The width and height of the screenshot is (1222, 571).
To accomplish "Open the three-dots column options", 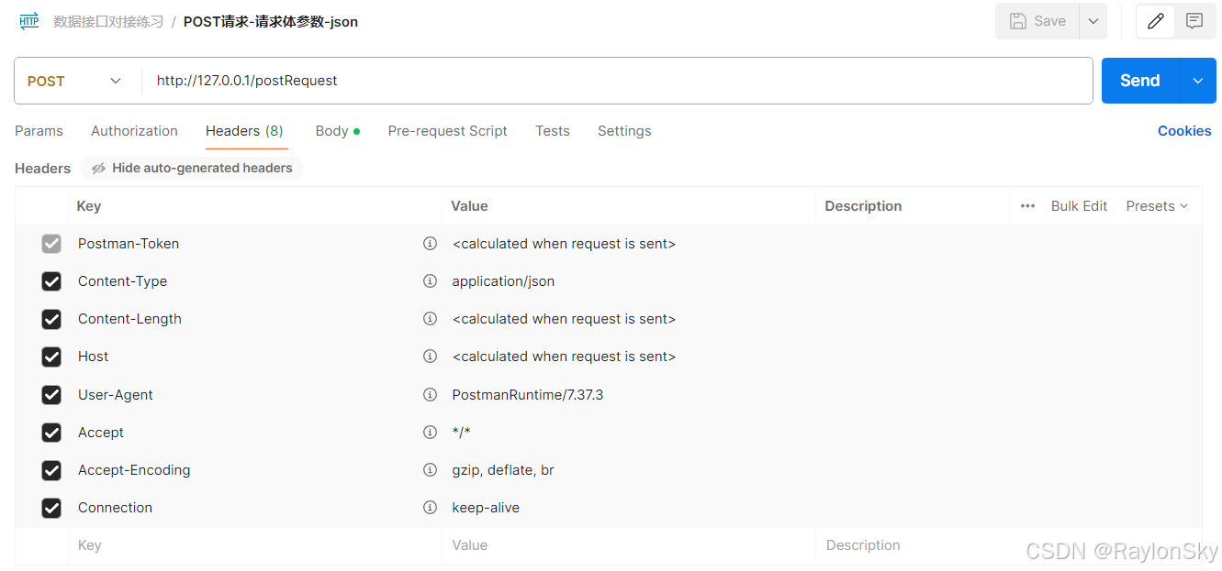I will click(x=1027, y=206).
